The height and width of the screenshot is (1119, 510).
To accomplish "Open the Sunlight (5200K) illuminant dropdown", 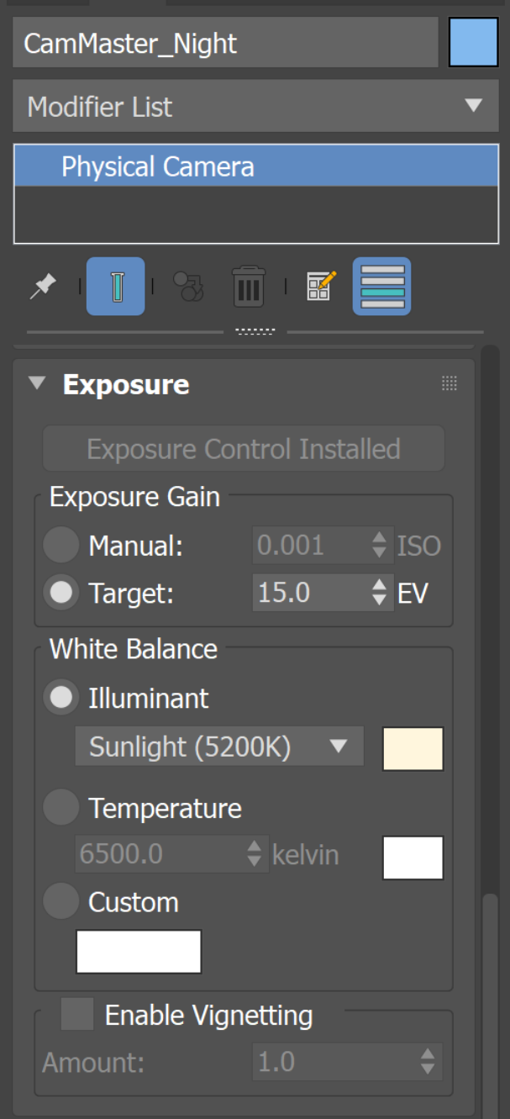I will 219,747.
